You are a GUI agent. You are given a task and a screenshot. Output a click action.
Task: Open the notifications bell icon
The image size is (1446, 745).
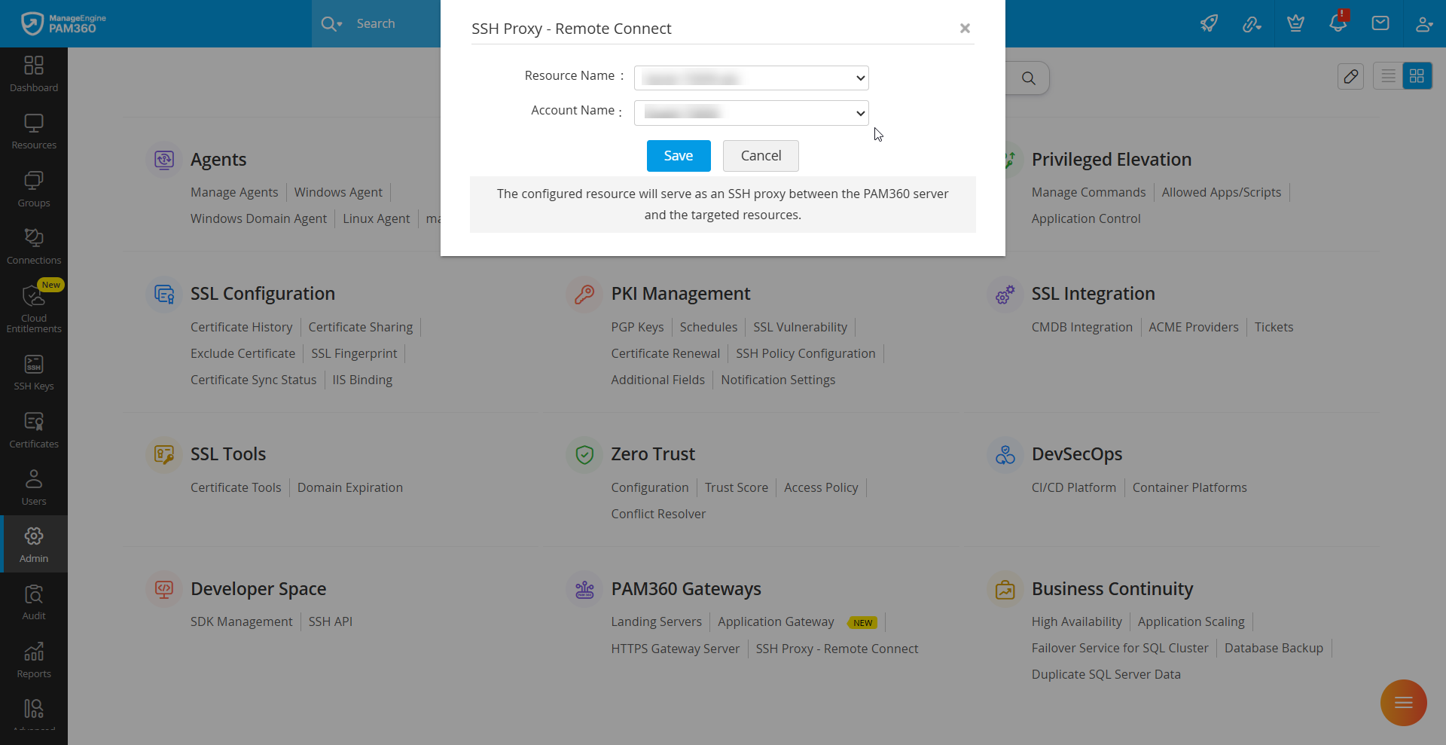click(1338, 23)
